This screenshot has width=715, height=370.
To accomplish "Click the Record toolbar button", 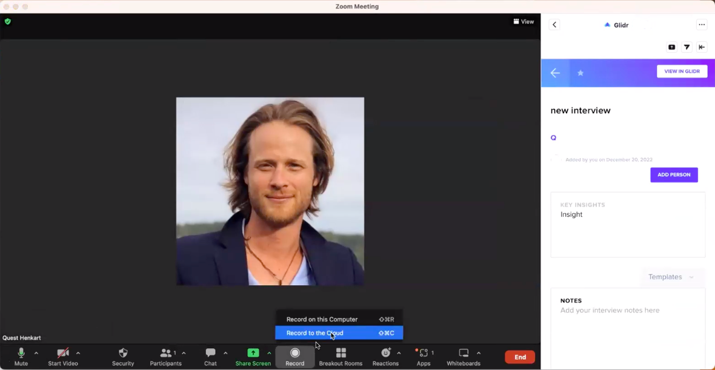I will point(295,357).
